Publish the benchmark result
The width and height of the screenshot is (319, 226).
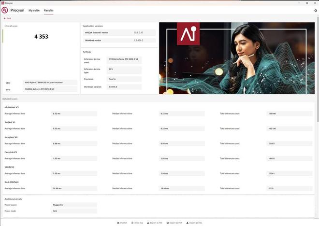tap(122, 223)
